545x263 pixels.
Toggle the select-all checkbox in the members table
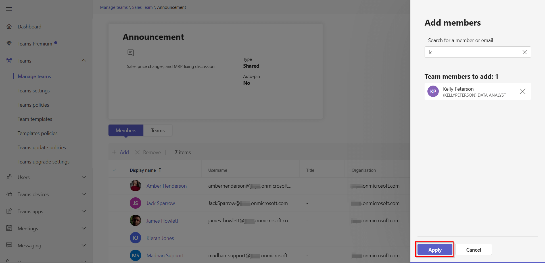pyautogui.click(x=114, y=170)
